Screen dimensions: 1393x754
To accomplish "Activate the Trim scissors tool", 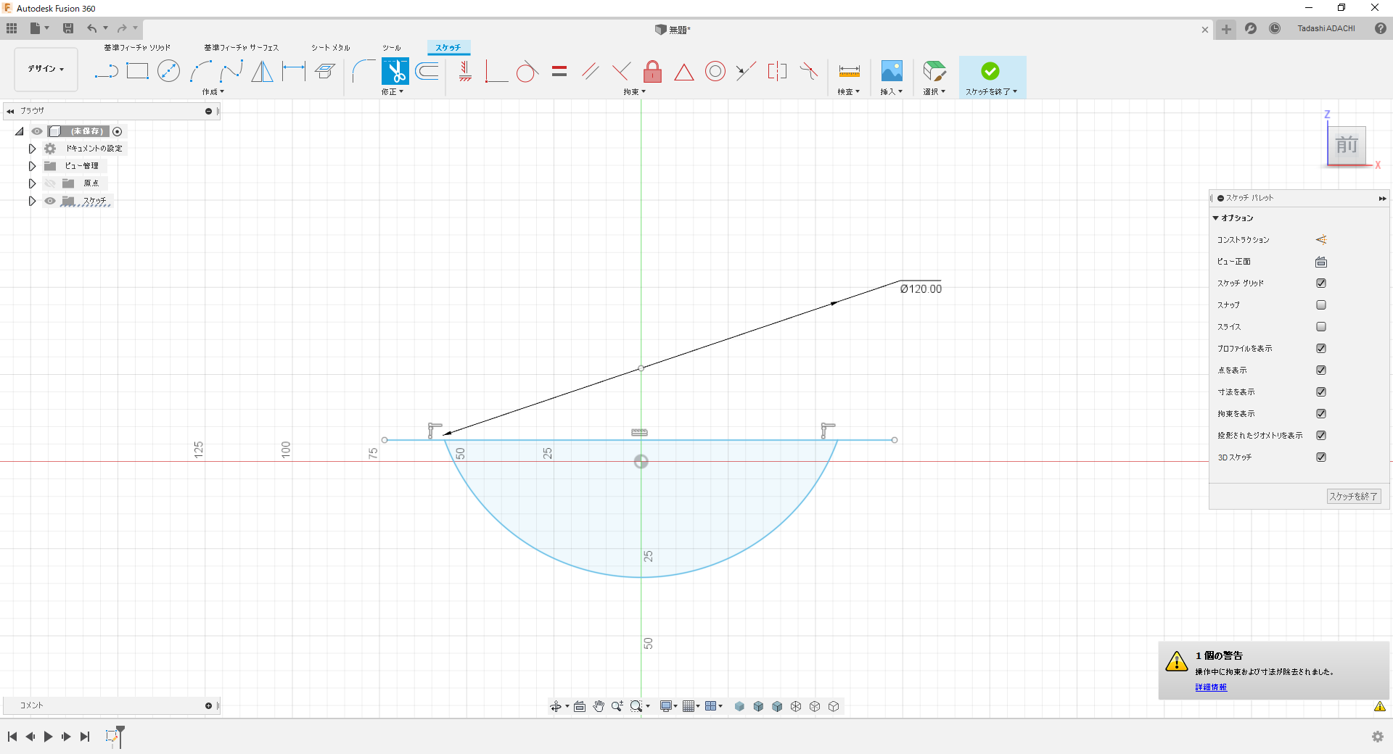I will 395,71.
